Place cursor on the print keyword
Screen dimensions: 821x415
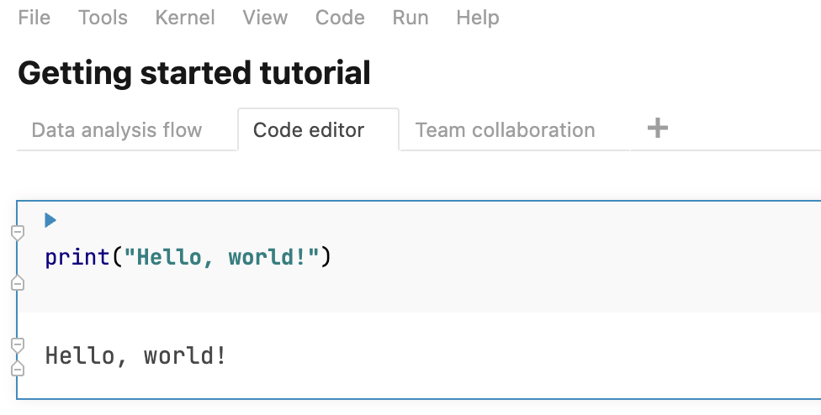(77, 257)
